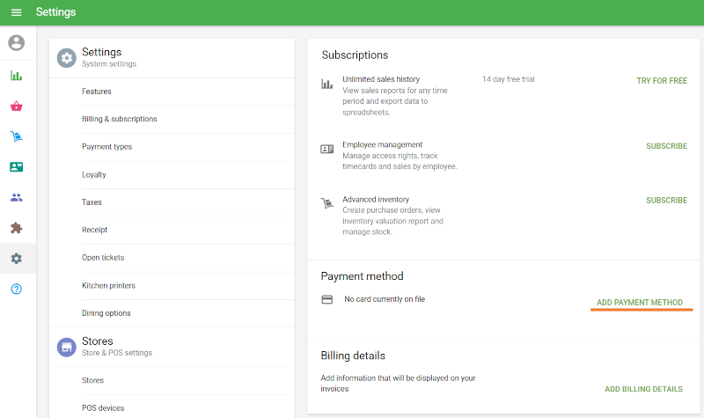Image resolution: width=704 pixels, height=418 pixels.
Task: Click TRY FOR FREE for sales history
Action: 662,81
